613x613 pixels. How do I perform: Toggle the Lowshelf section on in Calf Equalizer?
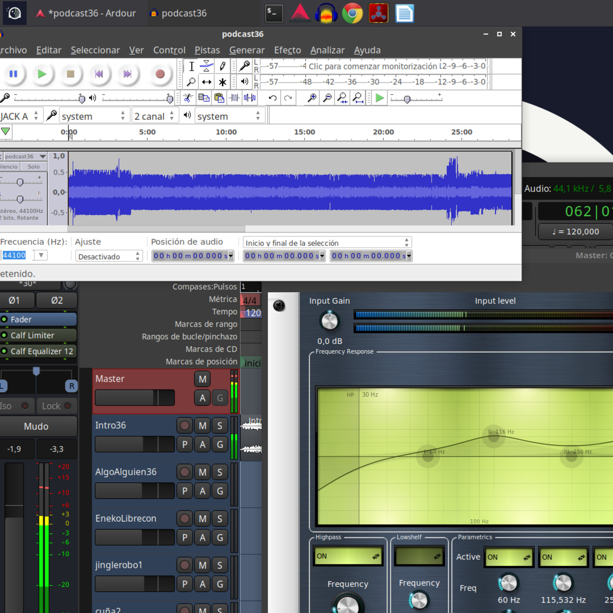click(419, 556)
